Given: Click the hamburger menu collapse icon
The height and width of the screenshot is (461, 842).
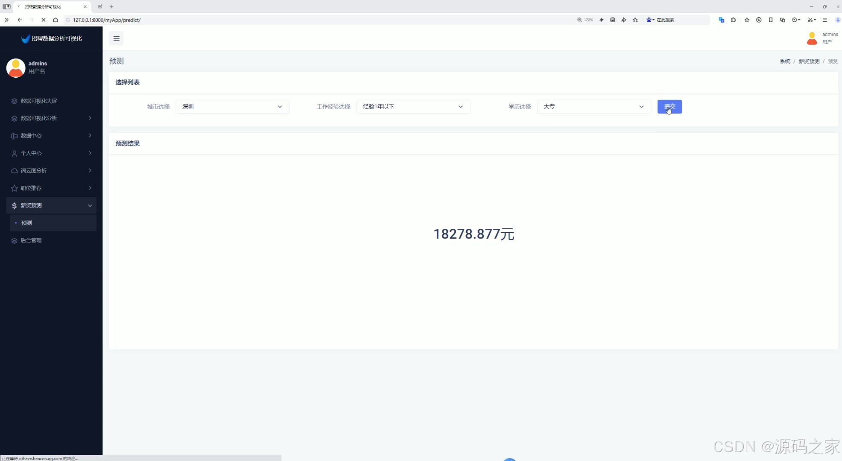Looking at the screenshot, I should tap(116, 38).
